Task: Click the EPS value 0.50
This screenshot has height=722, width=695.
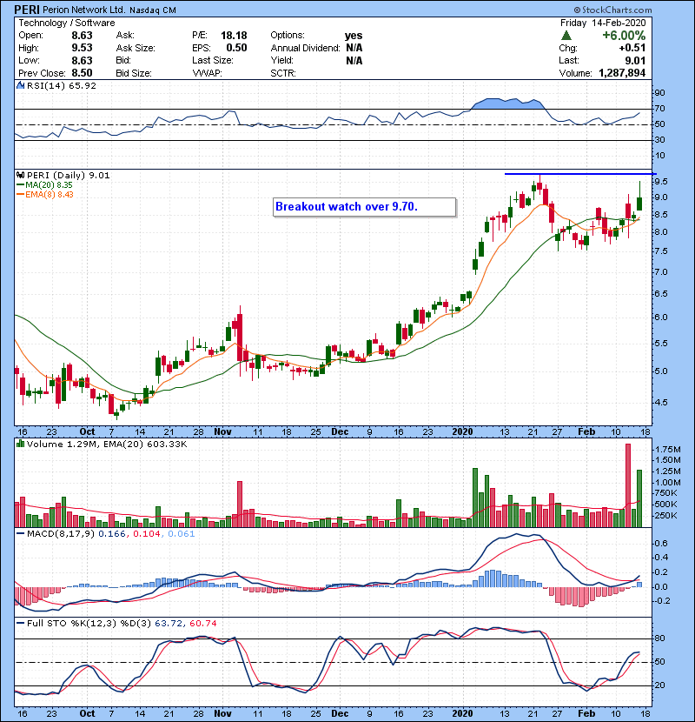Action: pos(236,48)
